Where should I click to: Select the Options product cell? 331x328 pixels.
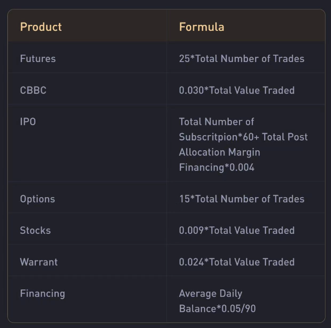(x=37, y=199)
